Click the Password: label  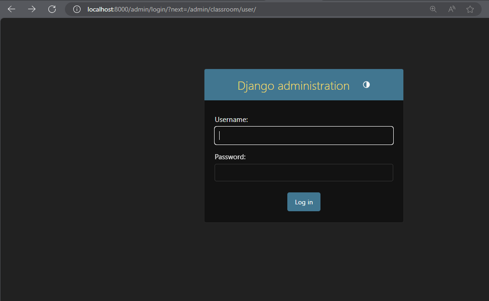point(230,157)
